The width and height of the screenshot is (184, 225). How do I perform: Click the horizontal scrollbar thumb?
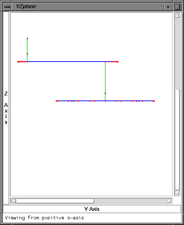pyautogui.click(x=55, y=201)
